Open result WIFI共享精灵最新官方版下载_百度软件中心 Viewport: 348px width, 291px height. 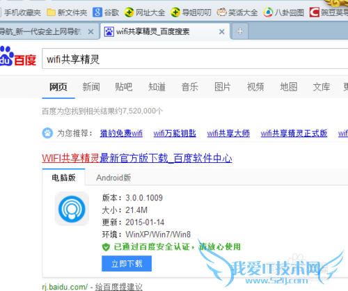click(137, 158)
